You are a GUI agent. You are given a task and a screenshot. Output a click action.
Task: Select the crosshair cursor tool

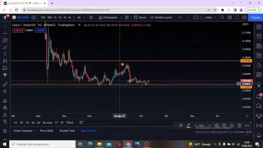[x=5, y=26]
